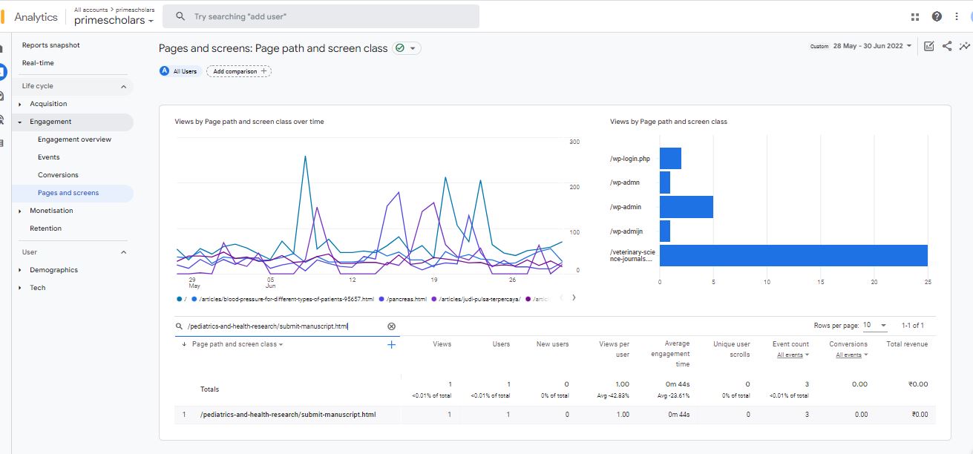The width and height of the screenshot is (973, 454).
Task: Click the Add comparison button
Action: point(239,71)
